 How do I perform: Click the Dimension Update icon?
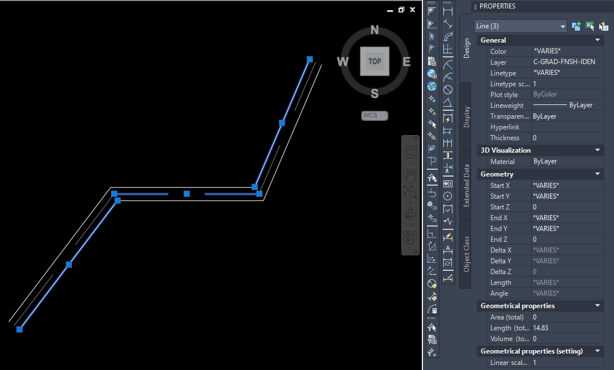[x=447, y=263]
